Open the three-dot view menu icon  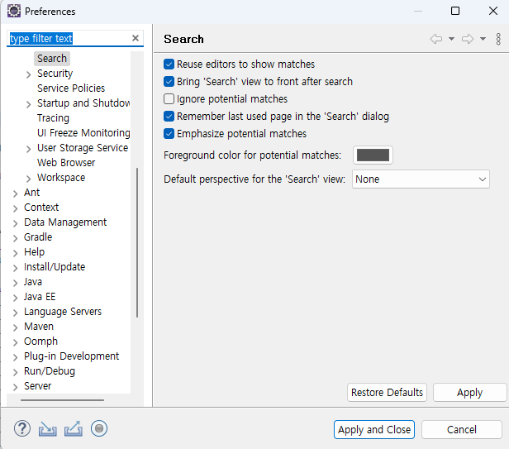[x=498, y=39]
